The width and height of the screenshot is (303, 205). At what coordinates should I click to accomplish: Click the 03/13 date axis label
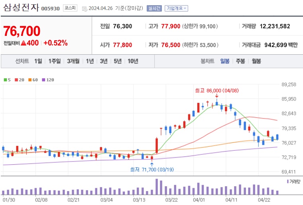(x=139, y=200)
